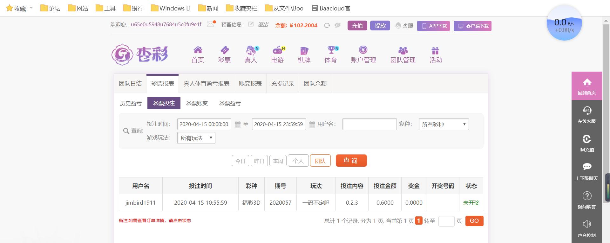Screen dimensions: 610x243
Task: Select the 昨日 filter toggle
Action: pos(259,161)
